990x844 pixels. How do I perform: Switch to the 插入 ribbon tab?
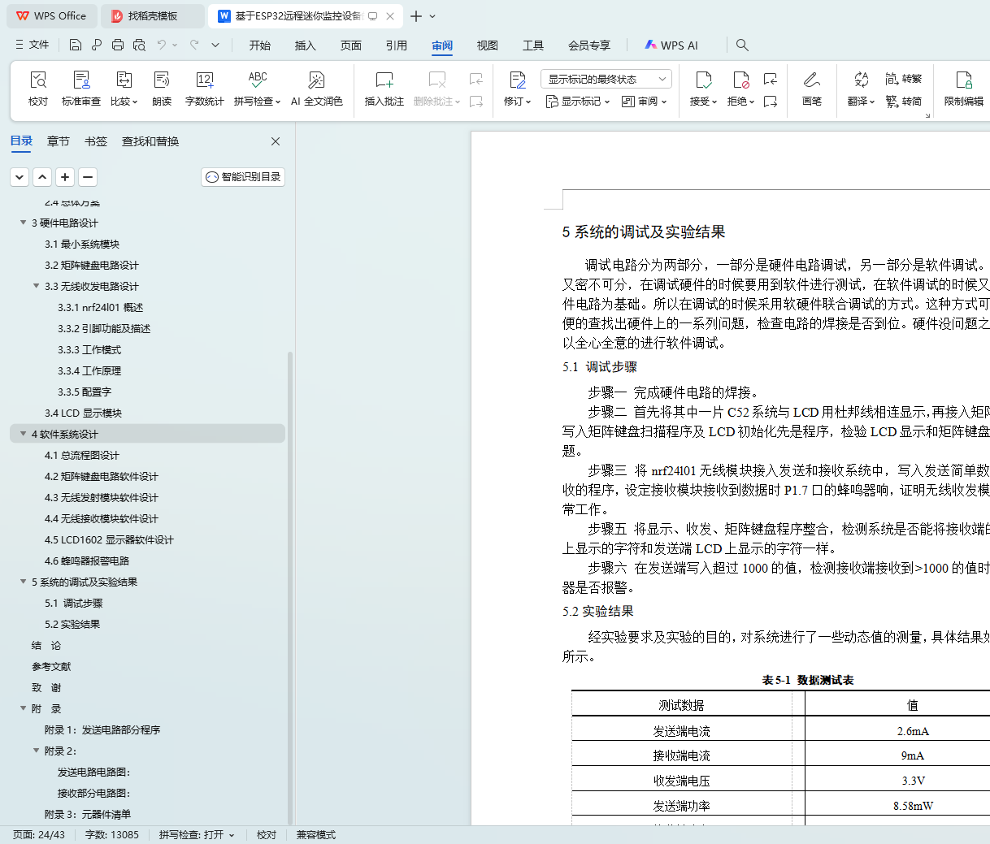click(x=305, y=45)
